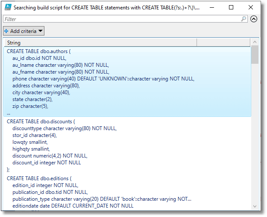Click the line 'zip character(5),'
This screenshot has height=217, width=267.
(x=30, y=106)
